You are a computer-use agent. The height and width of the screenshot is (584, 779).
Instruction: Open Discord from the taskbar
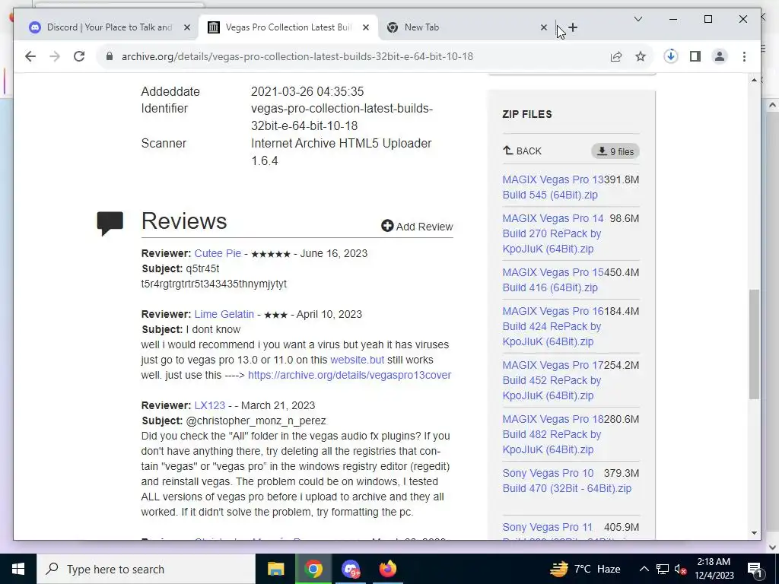[x=351, y=569]
